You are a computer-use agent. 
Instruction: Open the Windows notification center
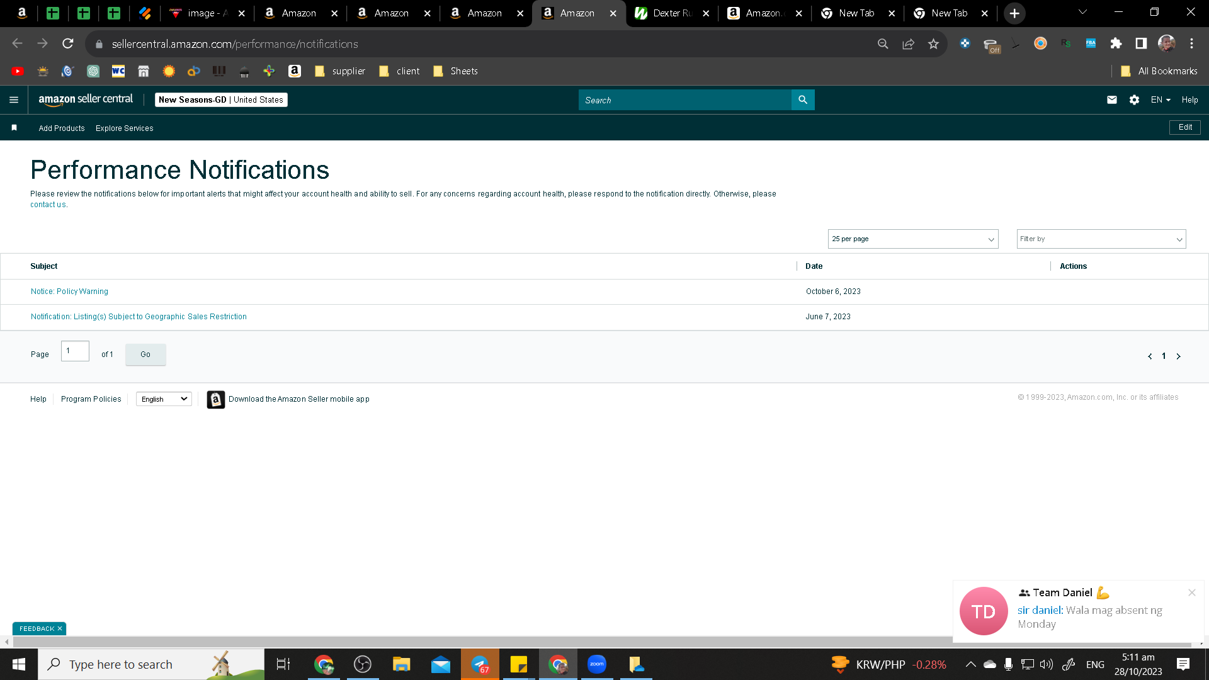click(x=1183, y=664)
